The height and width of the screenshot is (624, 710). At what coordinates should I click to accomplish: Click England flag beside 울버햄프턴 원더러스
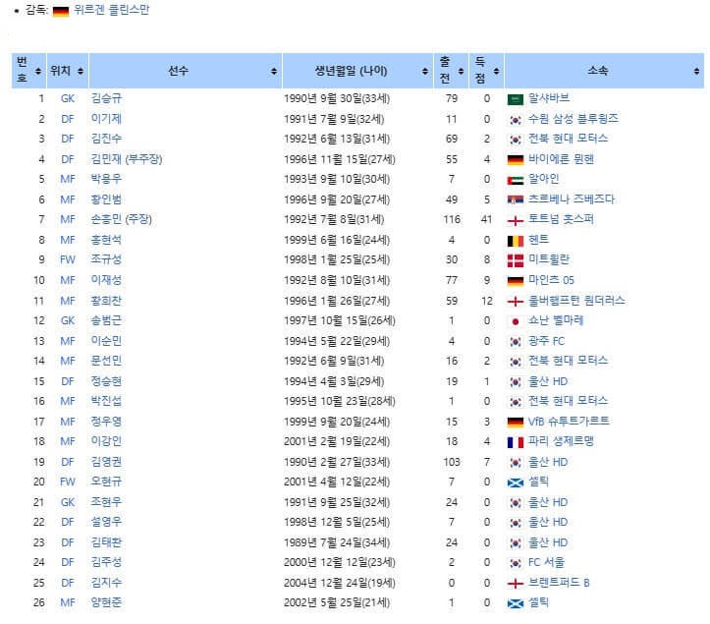pos(516,302)
